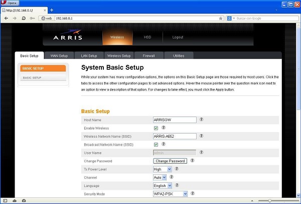Click the help icon next to Tx Power Level
Viewport: 301px width, 204px height.
(x=177, y=169)
